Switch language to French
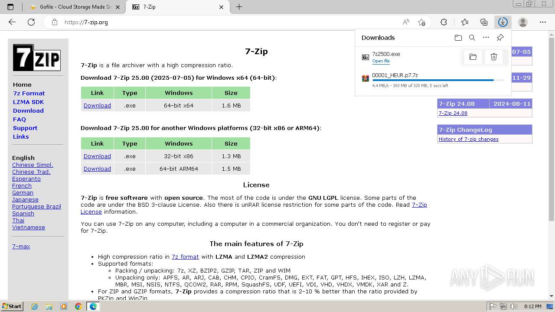The height and width of the screenshot is (312, 555). coord(22,185)
